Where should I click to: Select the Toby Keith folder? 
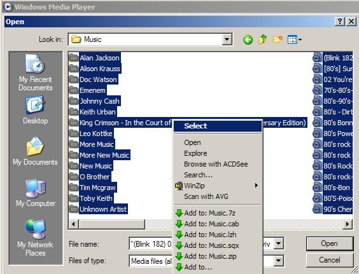91,198
